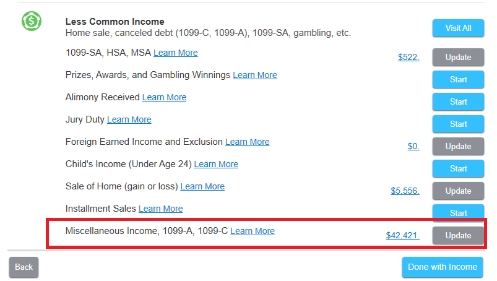497x281 pixels.
Task: Start the Jury Duty section
Action: (458, 124)
